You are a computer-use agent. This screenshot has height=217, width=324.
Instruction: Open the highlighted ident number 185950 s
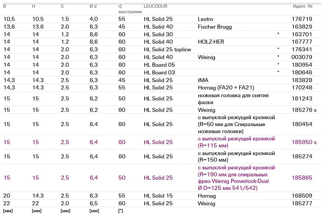pos(304,142)
